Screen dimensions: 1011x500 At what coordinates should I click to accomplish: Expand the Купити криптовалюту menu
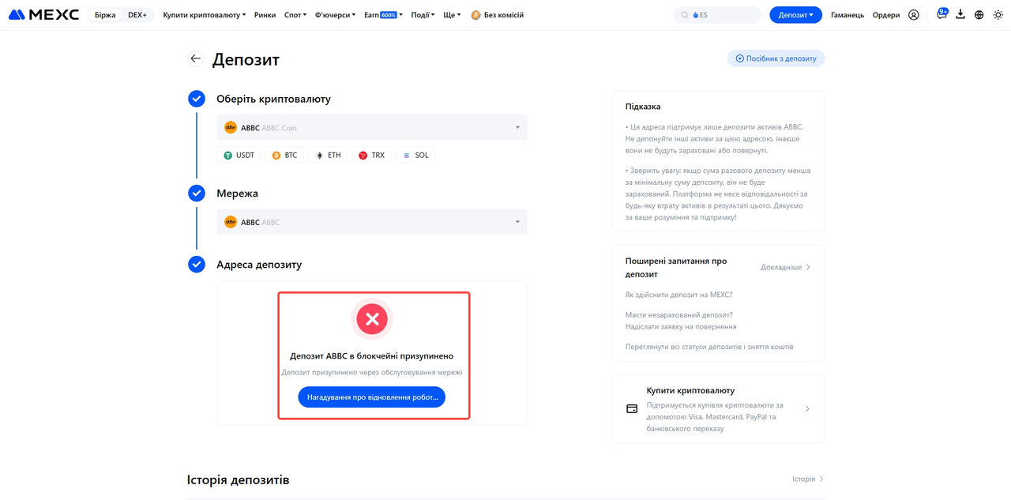[205, 15]
